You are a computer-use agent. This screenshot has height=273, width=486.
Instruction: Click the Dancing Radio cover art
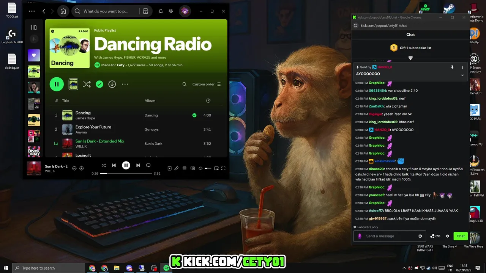tap(69, 48)
